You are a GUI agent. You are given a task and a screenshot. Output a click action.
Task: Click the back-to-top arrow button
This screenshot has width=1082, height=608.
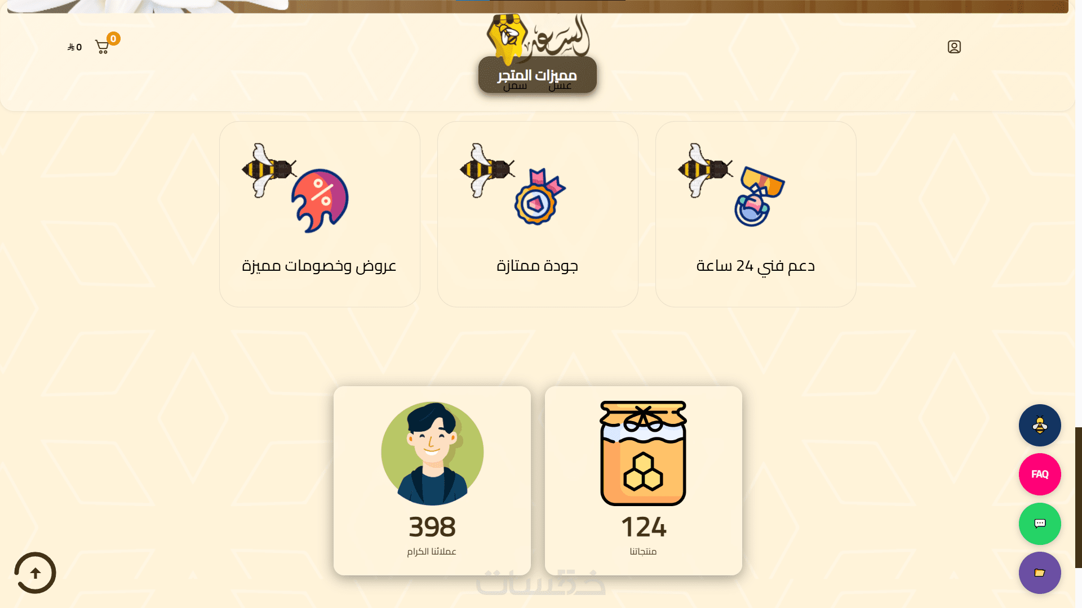(x=35, y=573)
